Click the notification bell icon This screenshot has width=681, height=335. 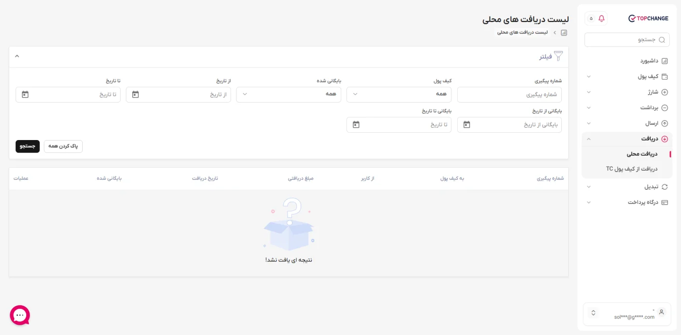tap(601, 18)
